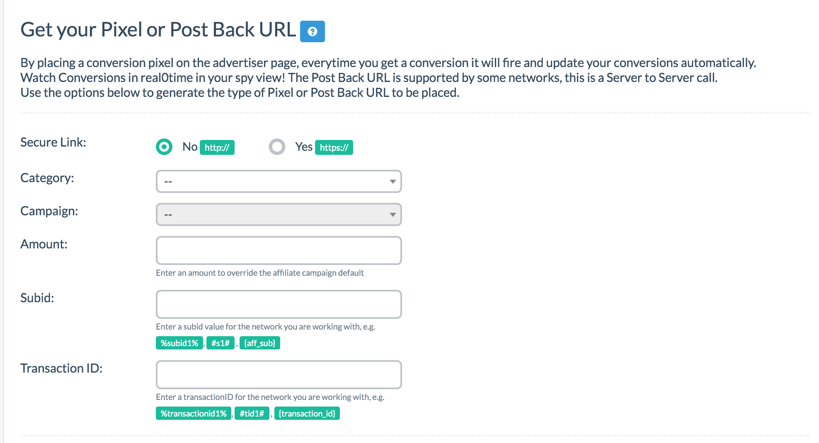
Task: Click the No secure link label
Action: 190,147
